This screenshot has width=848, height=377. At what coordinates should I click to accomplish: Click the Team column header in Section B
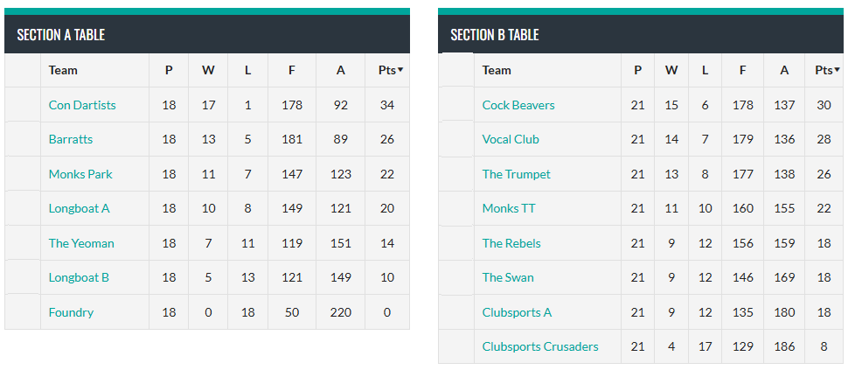[497, 70]
